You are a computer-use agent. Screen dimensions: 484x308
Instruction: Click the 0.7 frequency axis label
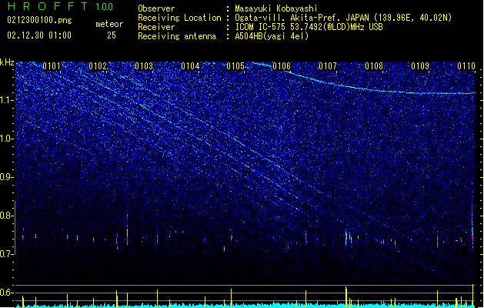pyautogui.click(x=6, y=254)
